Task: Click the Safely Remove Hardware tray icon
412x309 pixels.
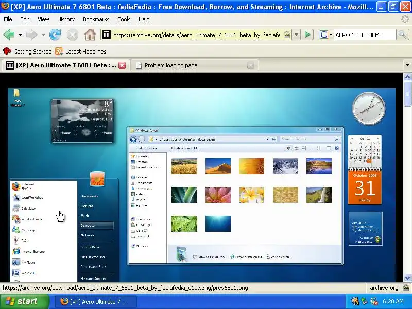Action: [364, 301]
